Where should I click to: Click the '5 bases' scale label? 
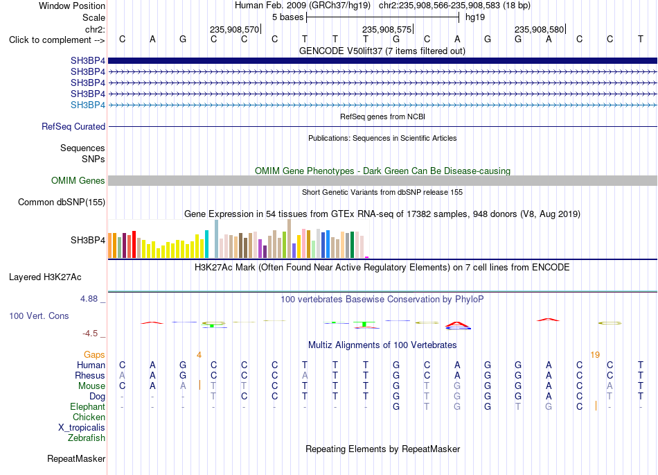click(x=287, y=17)
